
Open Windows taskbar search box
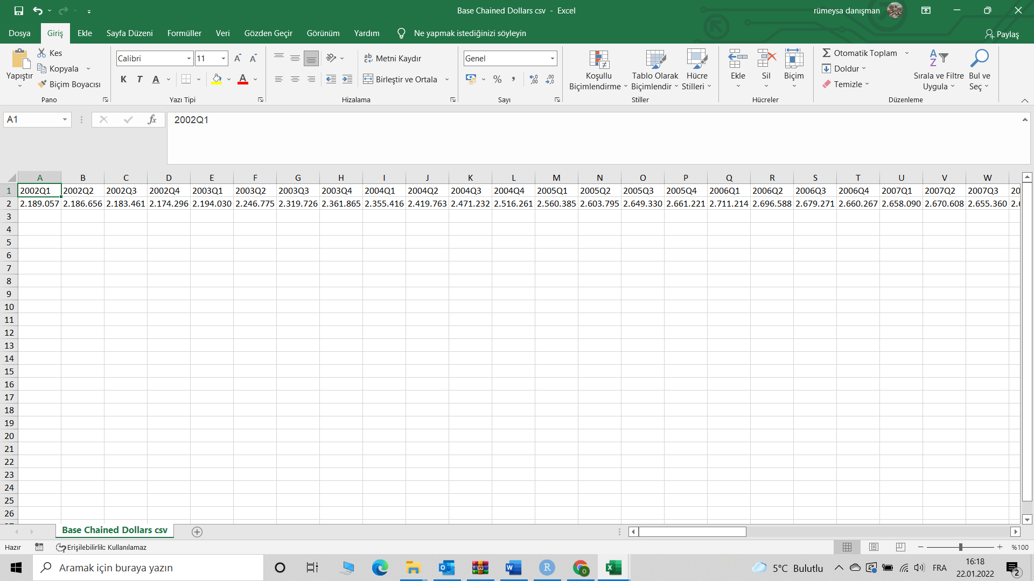pyautogui.click(x=148, y=568)
